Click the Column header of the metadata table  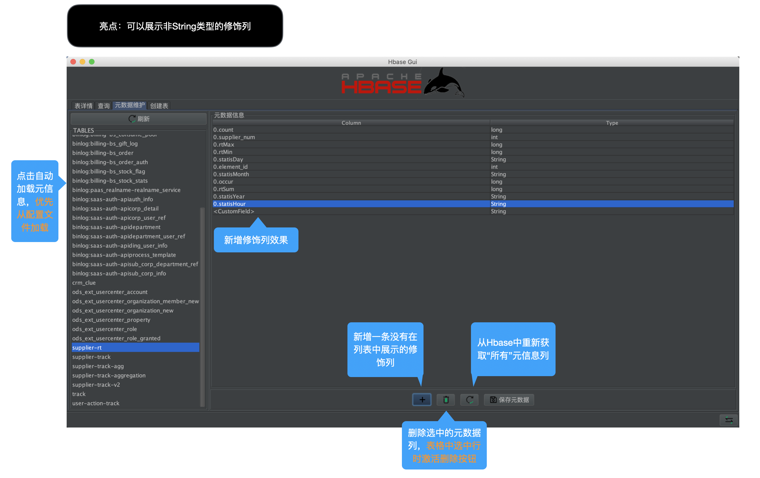[351, 123]
